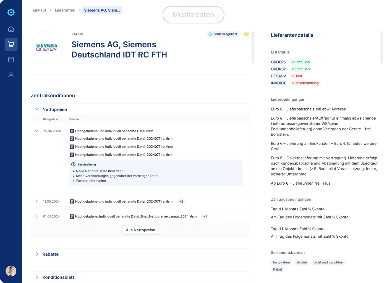
Task: Open the app logo in the sidebar
Action: pos(11,12)
